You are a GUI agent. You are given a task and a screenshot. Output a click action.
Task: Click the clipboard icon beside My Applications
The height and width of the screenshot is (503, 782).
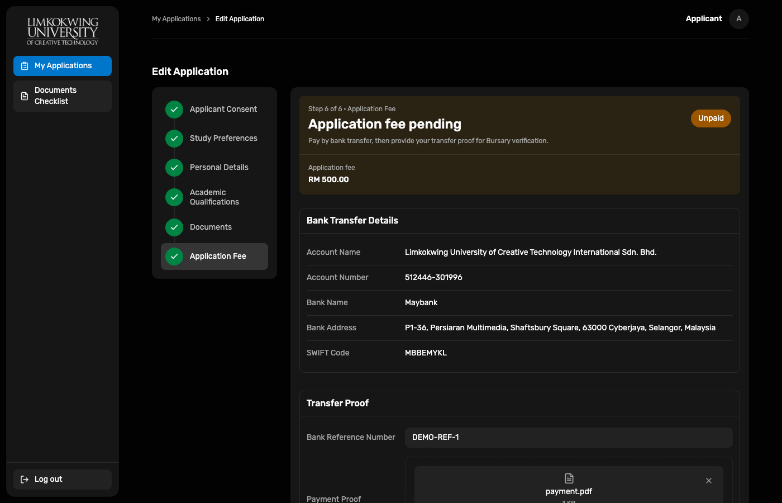point(25,66)
